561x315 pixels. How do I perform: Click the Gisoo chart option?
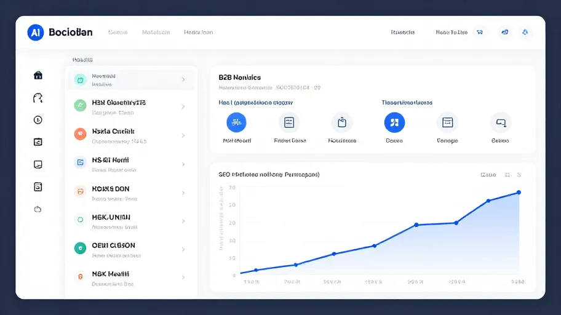488,175
